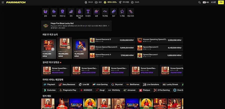This screenshot has width=225, height=109.
Task: Select the 라이브 카지노 (live casino) tab
Action: coord(110,2)
